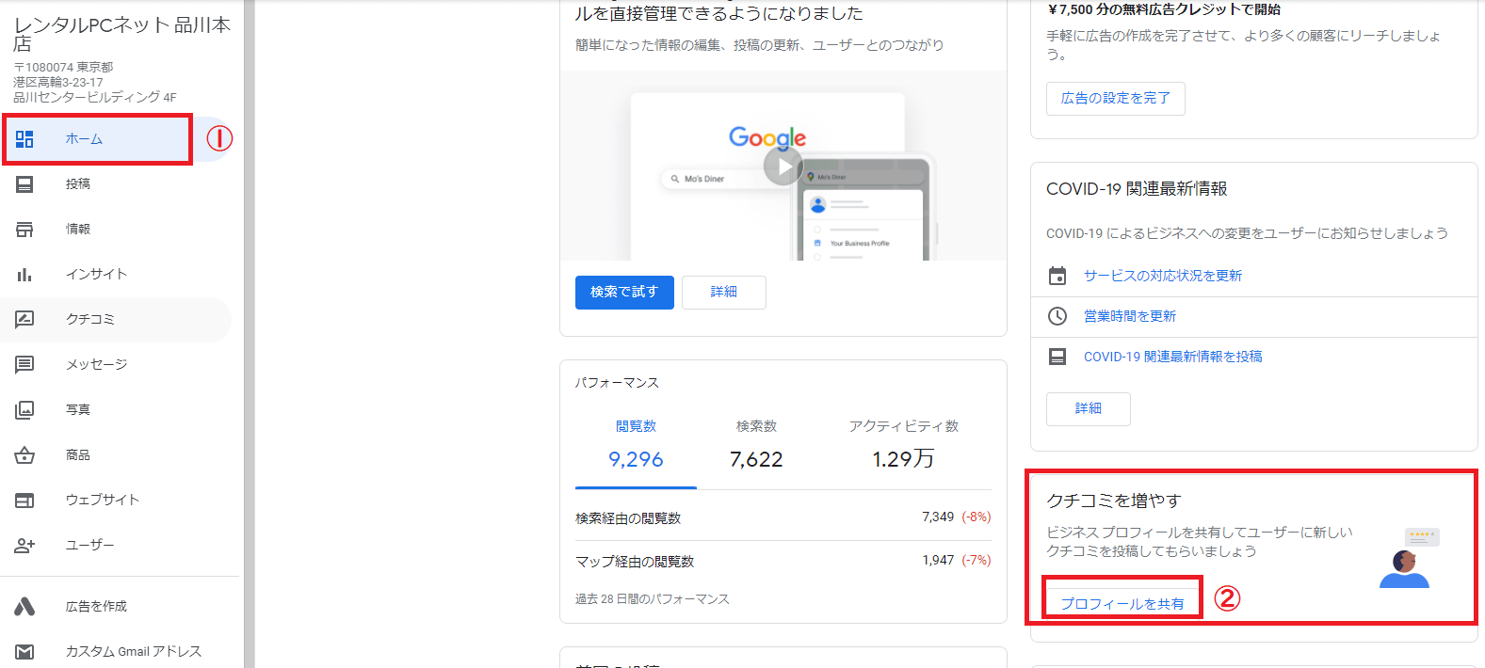
Task: Click the 9,296 views value
Action: coord(636,459)
